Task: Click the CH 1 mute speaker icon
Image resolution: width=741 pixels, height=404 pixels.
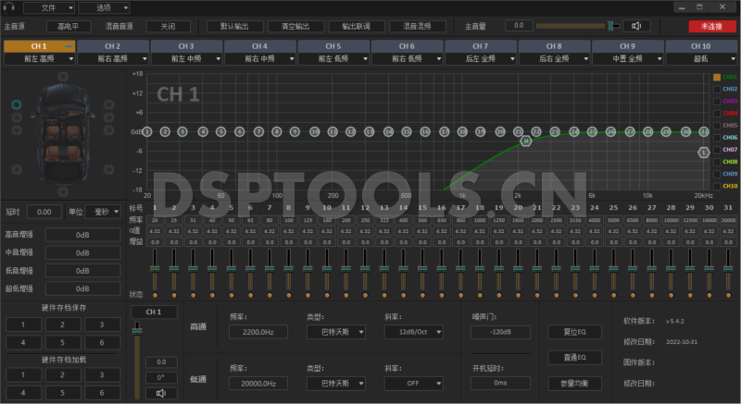Action: pyautogui.click(x=161, y=393)
